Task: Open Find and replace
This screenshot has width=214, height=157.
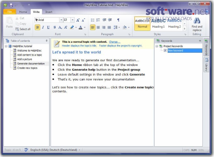Action: tap(197, 24)
